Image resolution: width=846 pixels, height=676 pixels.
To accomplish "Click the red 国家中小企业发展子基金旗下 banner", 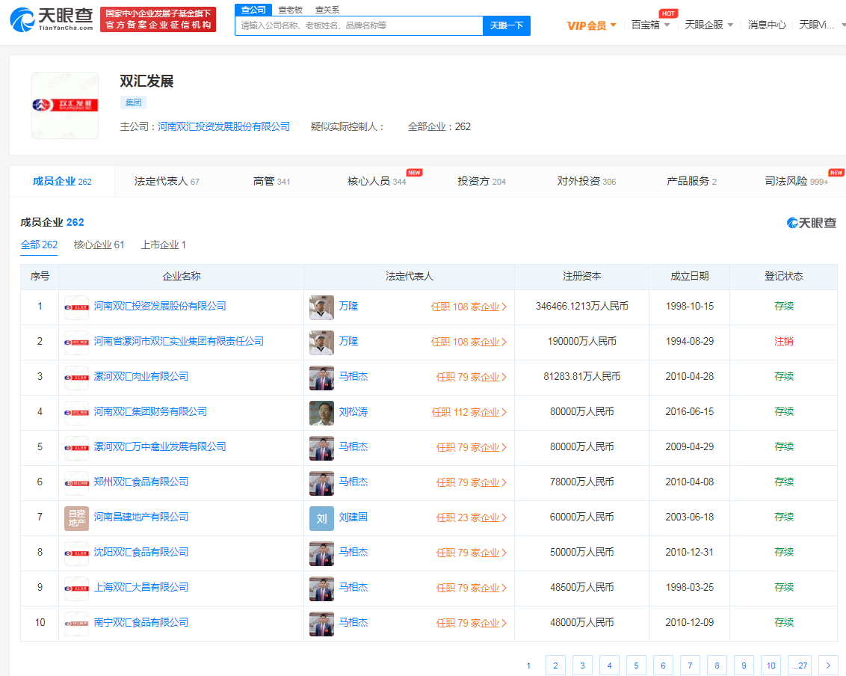I will point(158,19).
